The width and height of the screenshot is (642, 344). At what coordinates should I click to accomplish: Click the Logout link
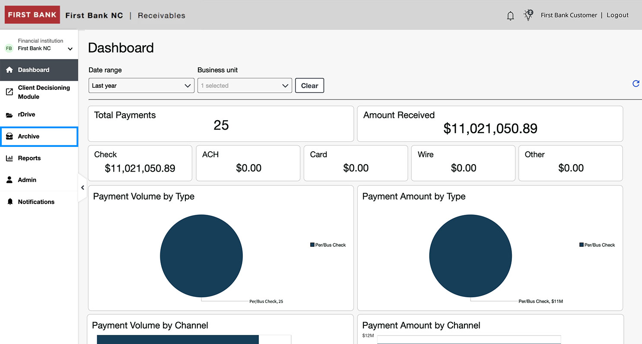(x=617, y=15)
